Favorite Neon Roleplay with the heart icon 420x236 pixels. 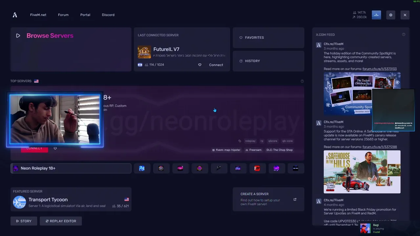(x=55, y=148)
